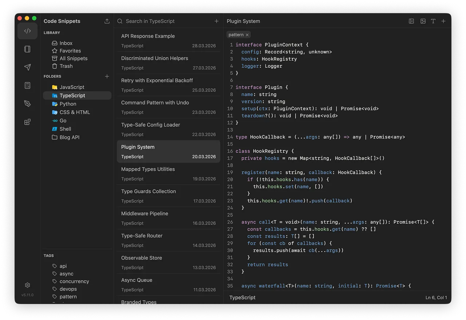The height and width of the screenshot is (320, 466).
Task: Select the JavaScript folder
Action: (77, 87)
